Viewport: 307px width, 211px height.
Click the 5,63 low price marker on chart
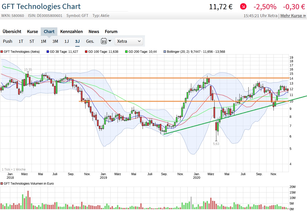tap(216, 144)
